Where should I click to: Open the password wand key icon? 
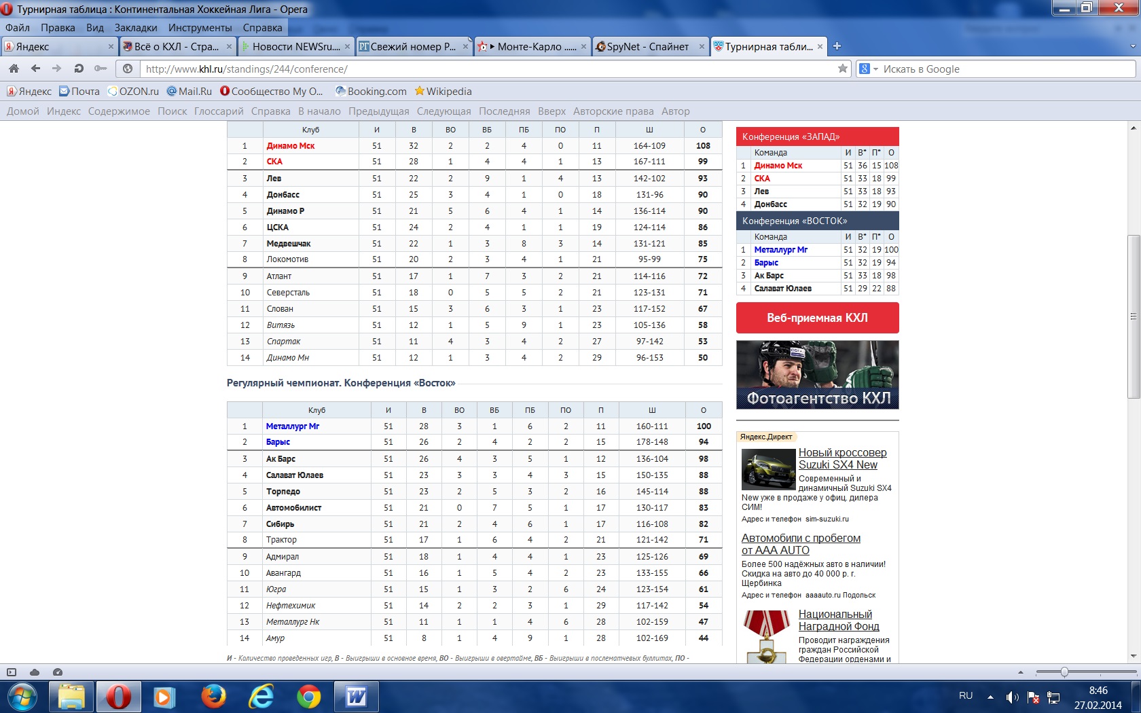pyautogui.click(x=101, y=69)
